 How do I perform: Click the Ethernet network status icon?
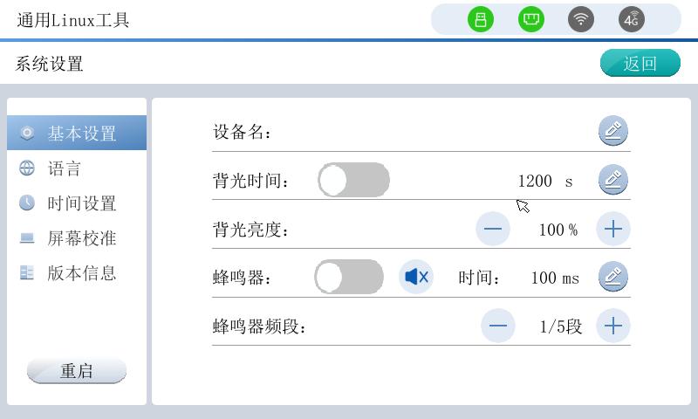point(530,19)
